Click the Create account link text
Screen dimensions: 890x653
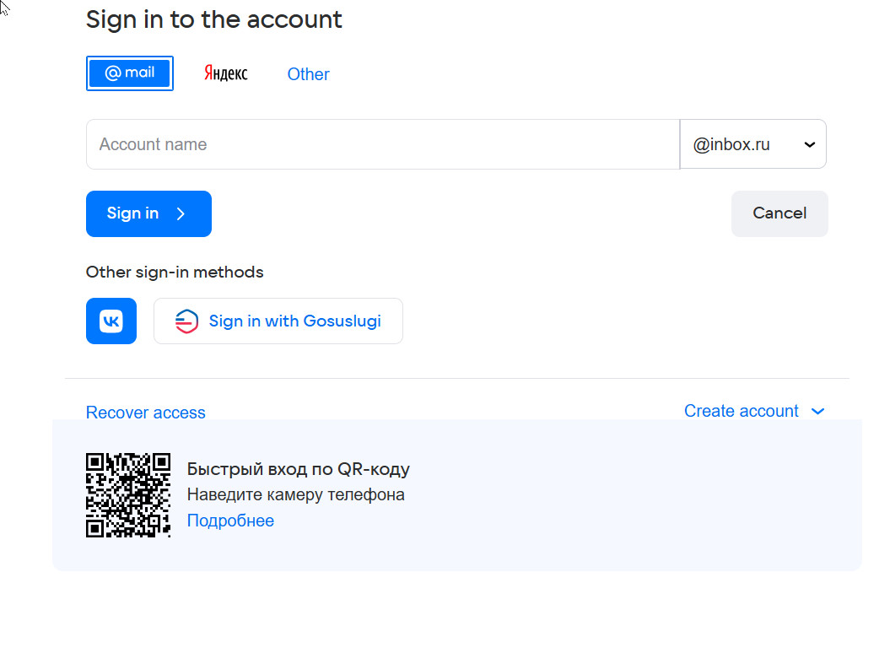coord(741,411)
